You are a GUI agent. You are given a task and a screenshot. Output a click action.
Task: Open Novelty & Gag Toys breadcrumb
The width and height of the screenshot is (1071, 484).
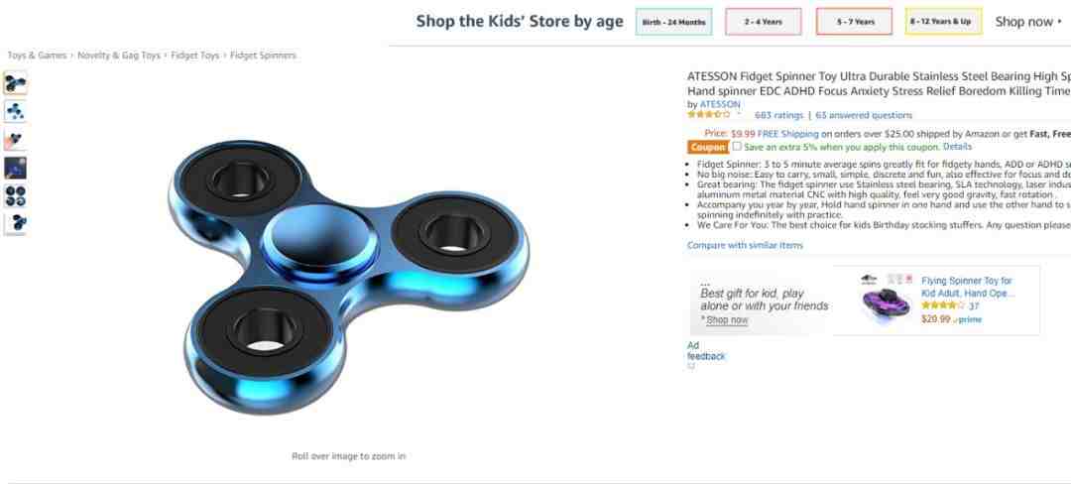click(x=119, y=56)
